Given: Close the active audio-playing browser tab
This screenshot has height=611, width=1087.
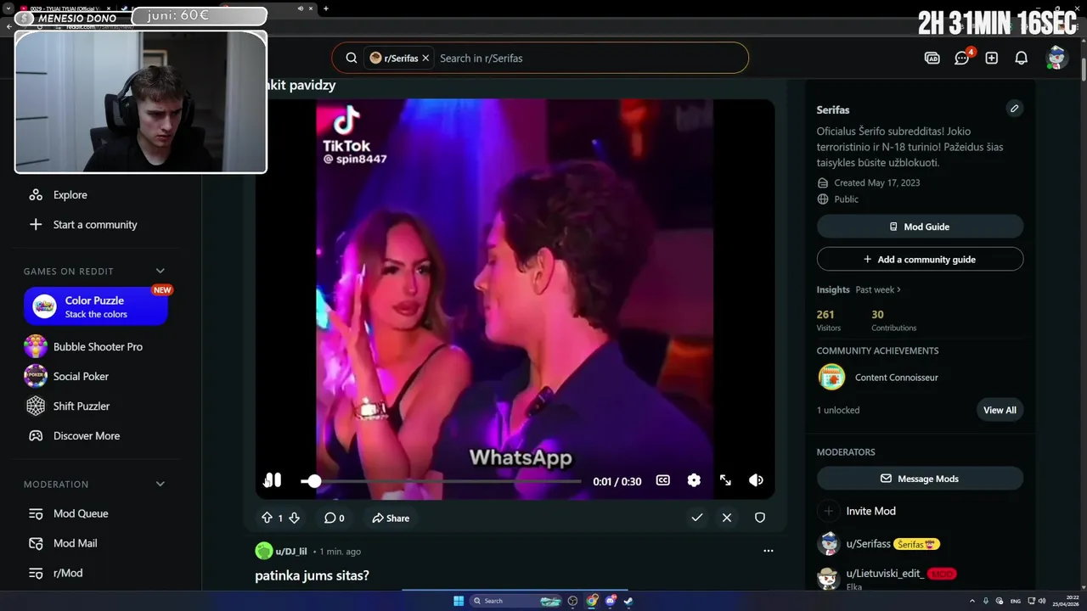Looking at the screenshot, I should [x=311, y=8].
